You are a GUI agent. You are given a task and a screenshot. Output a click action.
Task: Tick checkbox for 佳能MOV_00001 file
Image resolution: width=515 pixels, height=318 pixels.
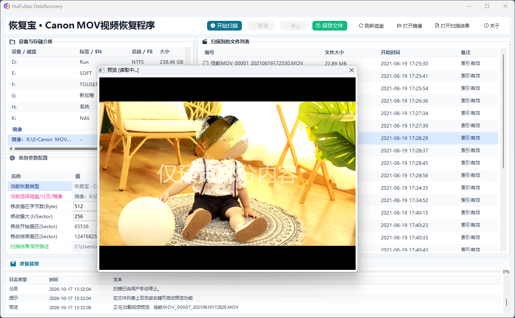pyautogui.click(x=206, y=63)
